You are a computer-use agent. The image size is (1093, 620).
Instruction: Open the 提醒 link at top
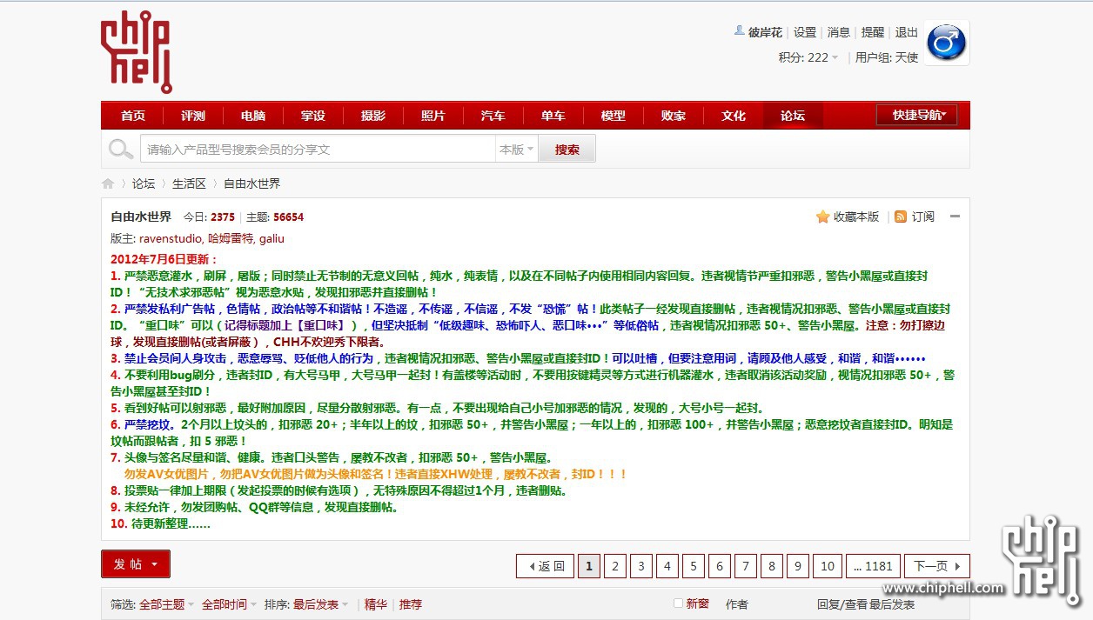873,32
